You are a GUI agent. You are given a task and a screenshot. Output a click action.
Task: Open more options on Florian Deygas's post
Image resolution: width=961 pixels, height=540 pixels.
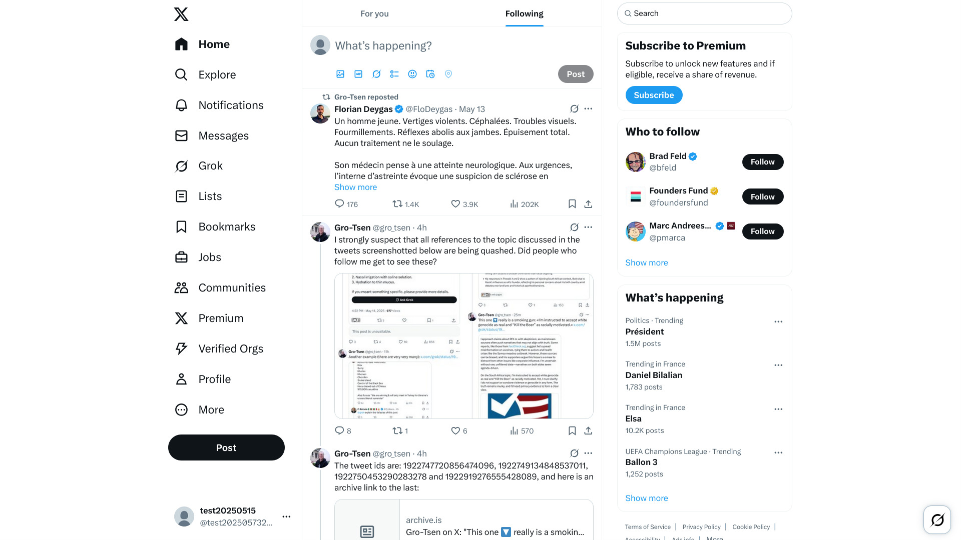coord(588,108)
